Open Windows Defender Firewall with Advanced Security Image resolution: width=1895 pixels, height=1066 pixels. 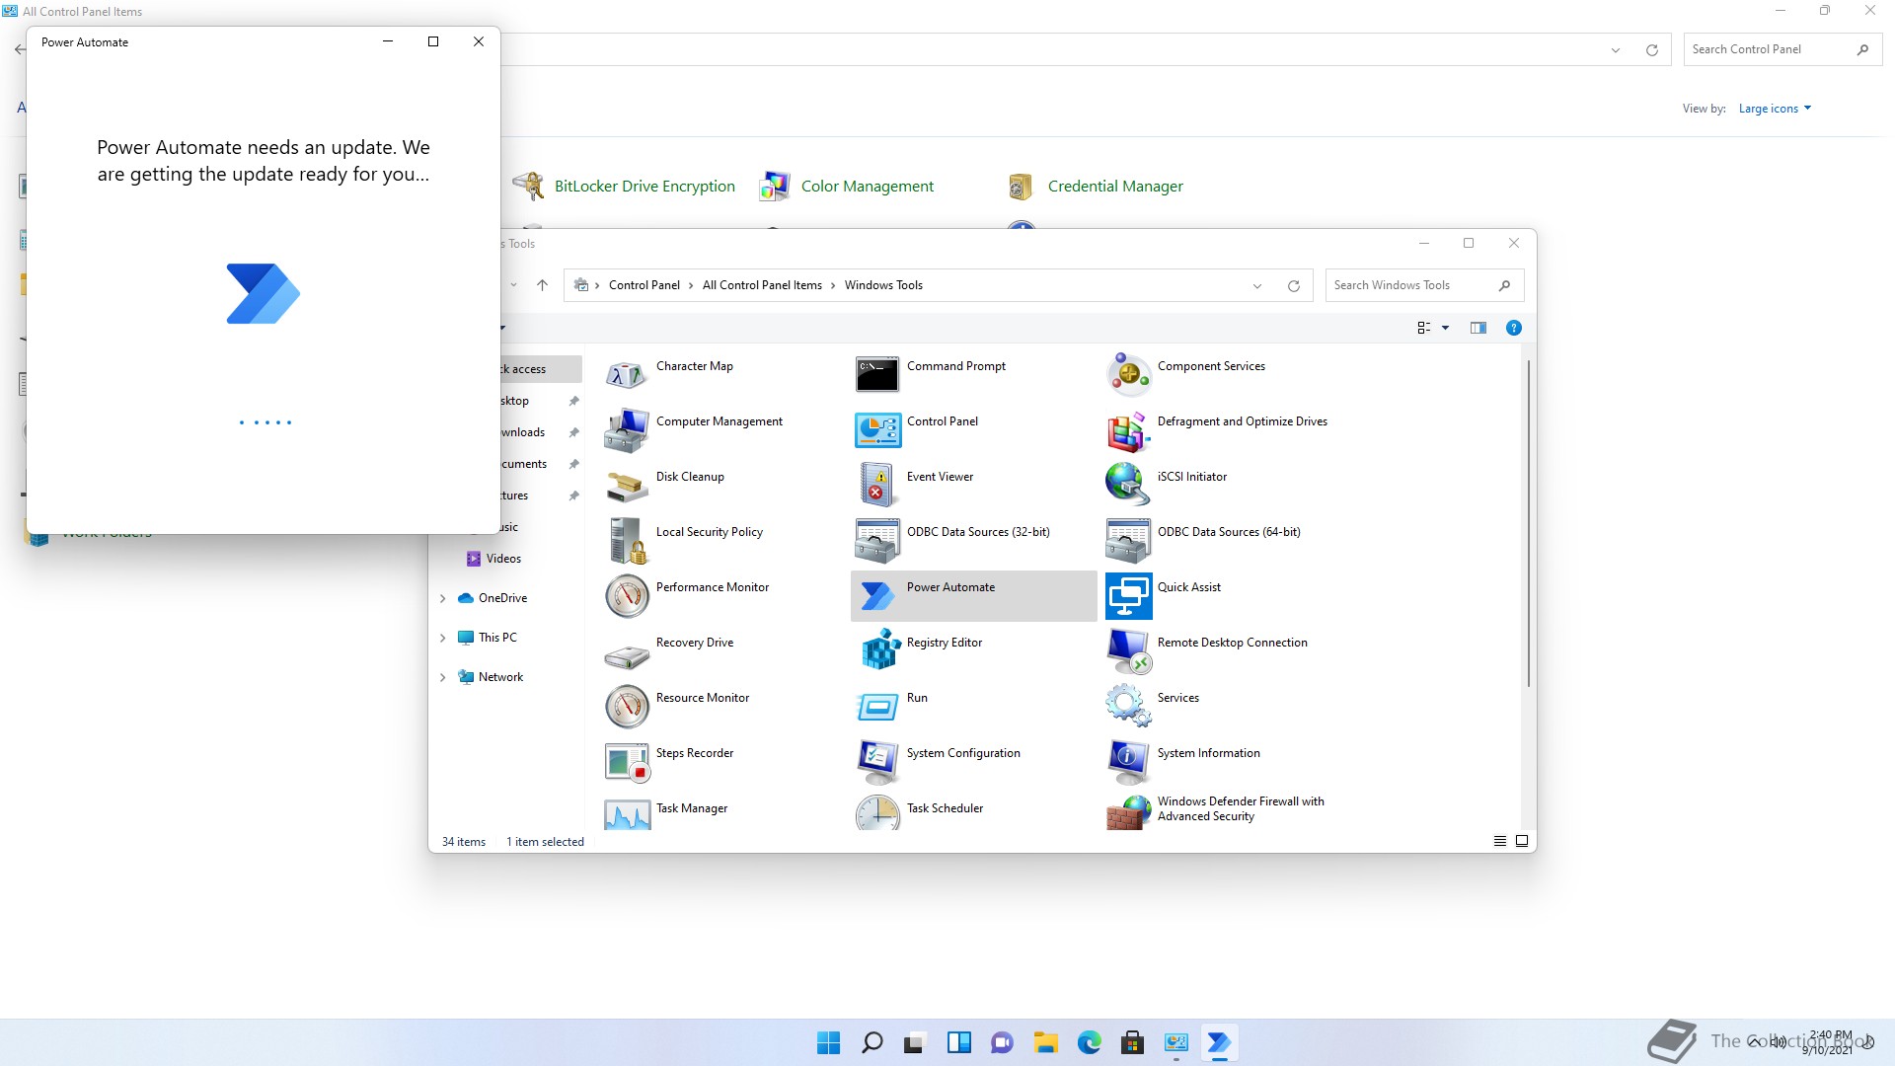pos(1217,810)
